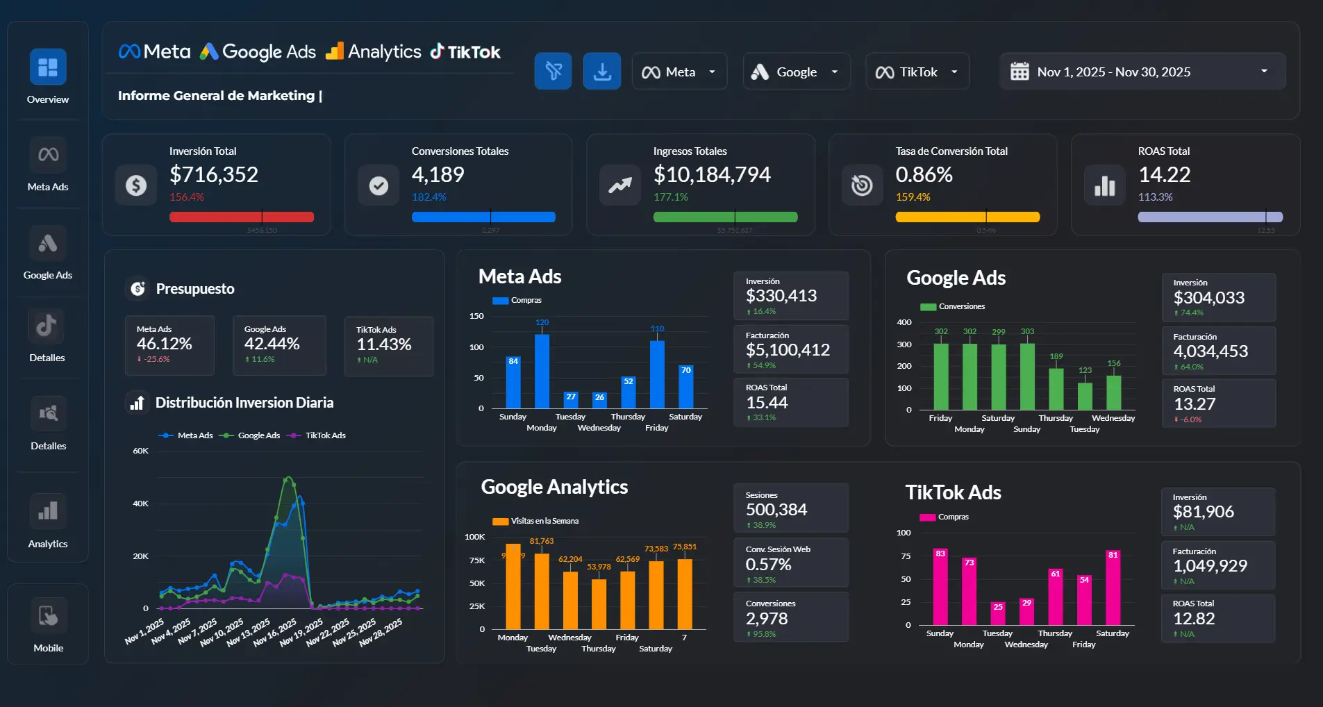This screenshot has height=707, width=1323.
Task: Open Mobile view sidebar icon
Action: coord(48,615)
